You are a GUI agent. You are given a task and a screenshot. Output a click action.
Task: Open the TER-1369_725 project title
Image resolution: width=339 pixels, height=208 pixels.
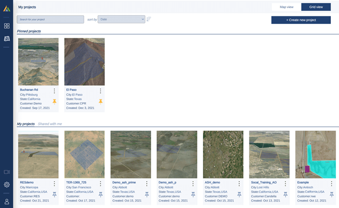[x=76, y=183]
